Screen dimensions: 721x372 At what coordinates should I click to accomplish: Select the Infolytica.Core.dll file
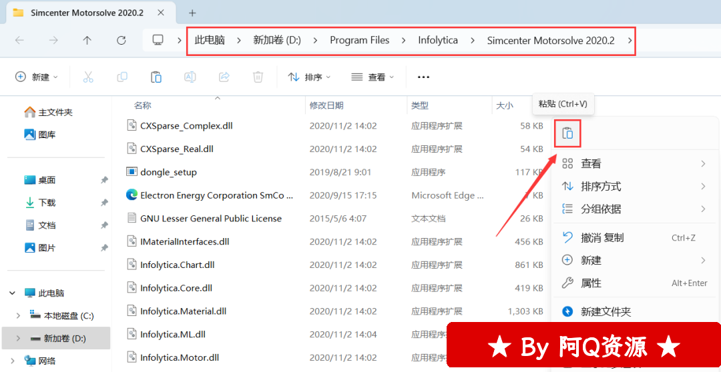pos(169,288)
